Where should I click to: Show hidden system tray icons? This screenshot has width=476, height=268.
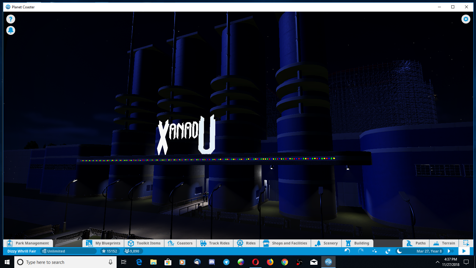(437, 262)
